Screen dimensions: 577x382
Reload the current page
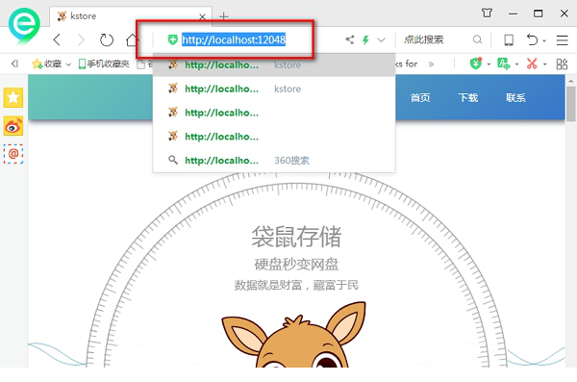pyautogui.click(x=107, y=39)
